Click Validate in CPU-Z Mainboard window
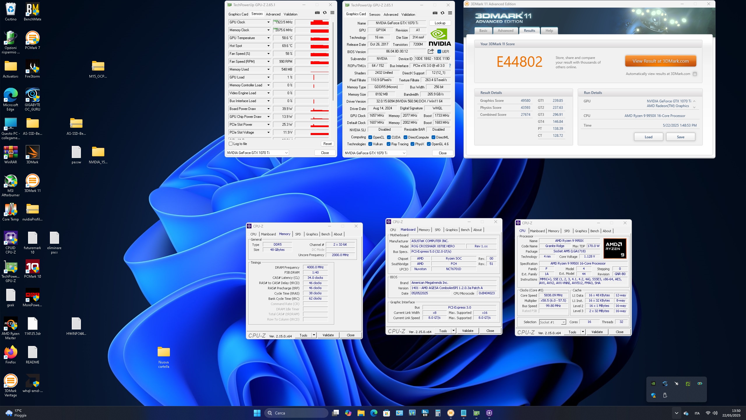746x420 pixels. tap(468, 331)
